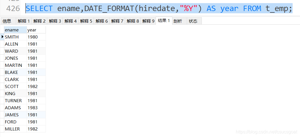The height and width of the screenshot is (137, 300).
Task: Select the MILLER row name cell
Action: click(15, 129)
